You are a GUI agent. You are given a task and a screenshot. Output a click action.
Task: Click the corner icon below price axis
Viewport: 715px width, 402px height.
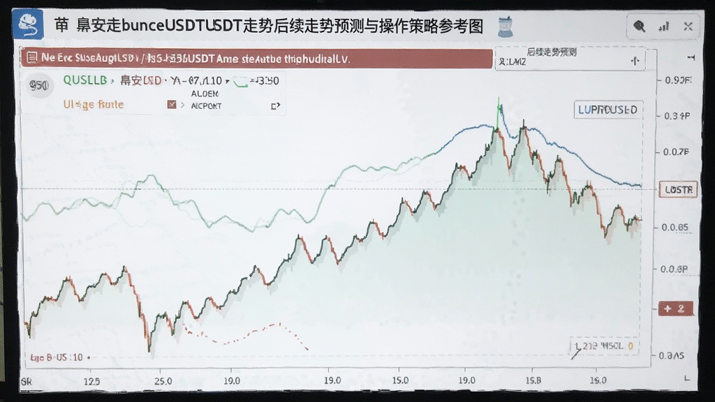pyautogui.click(x=688, y=378)
